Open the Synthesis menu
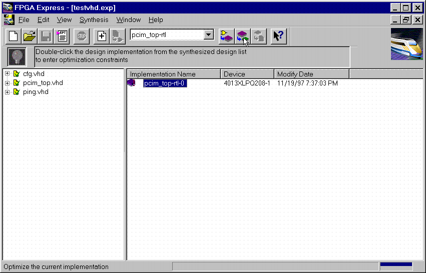 click(94, 20)
